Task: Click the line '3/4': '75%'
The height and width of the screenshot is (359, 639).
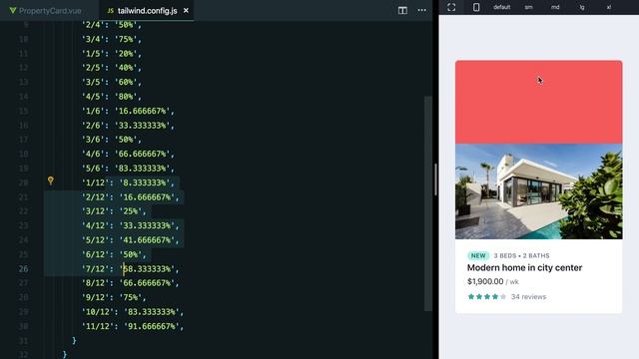Action: pos(112,40)
